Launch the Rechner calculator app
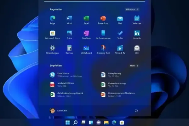 coord(69,50)
